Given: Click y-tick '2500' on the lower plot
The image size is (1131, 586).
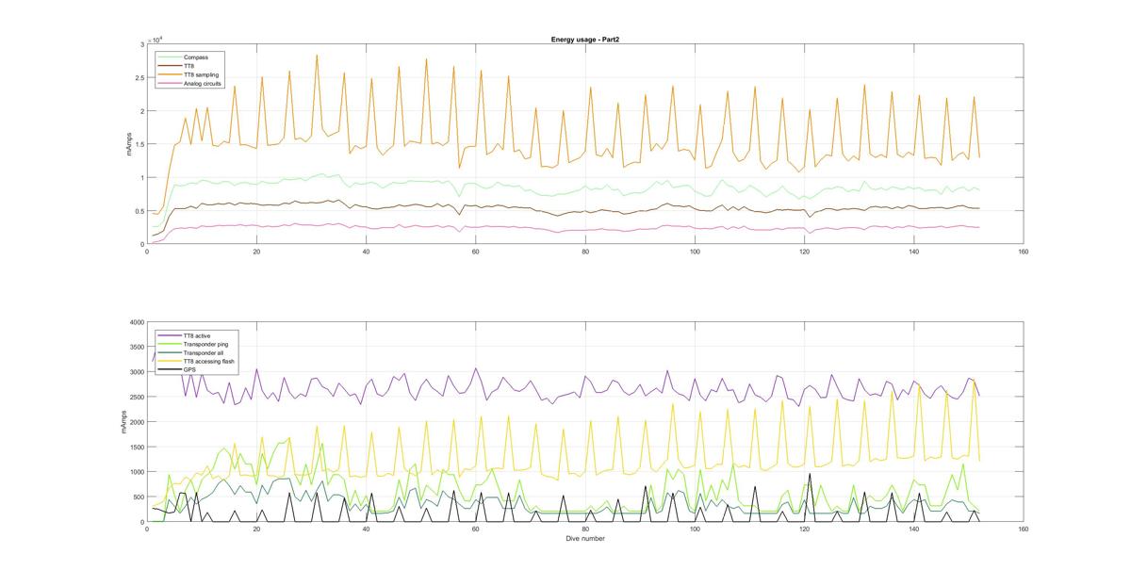Looking at the screenshot, I should point(137,398).
